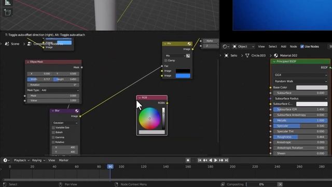Click the Sello object icon
This screenshot has height=187, width=332.
pyautogui.click(x=226, y=56)
